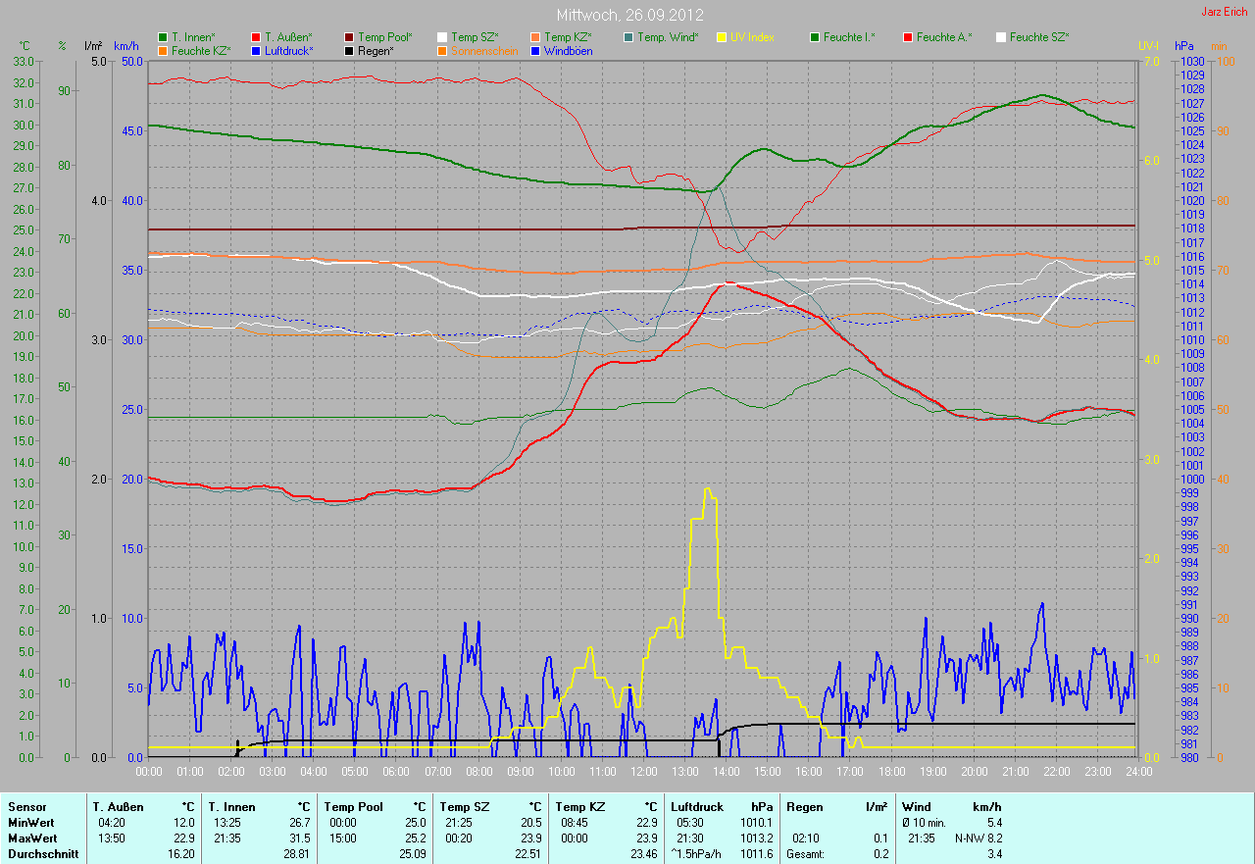Click the 12:00 label on time axis
Screen dimensions: 1255x864
tap(643, 772)
